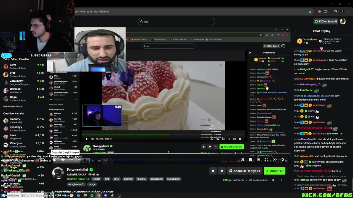Image resolution: width=353 pixels, height=198 pixels.
Task: Open Spotify from the taskbar
Action: pyautogui.click(x=92, y=195)
